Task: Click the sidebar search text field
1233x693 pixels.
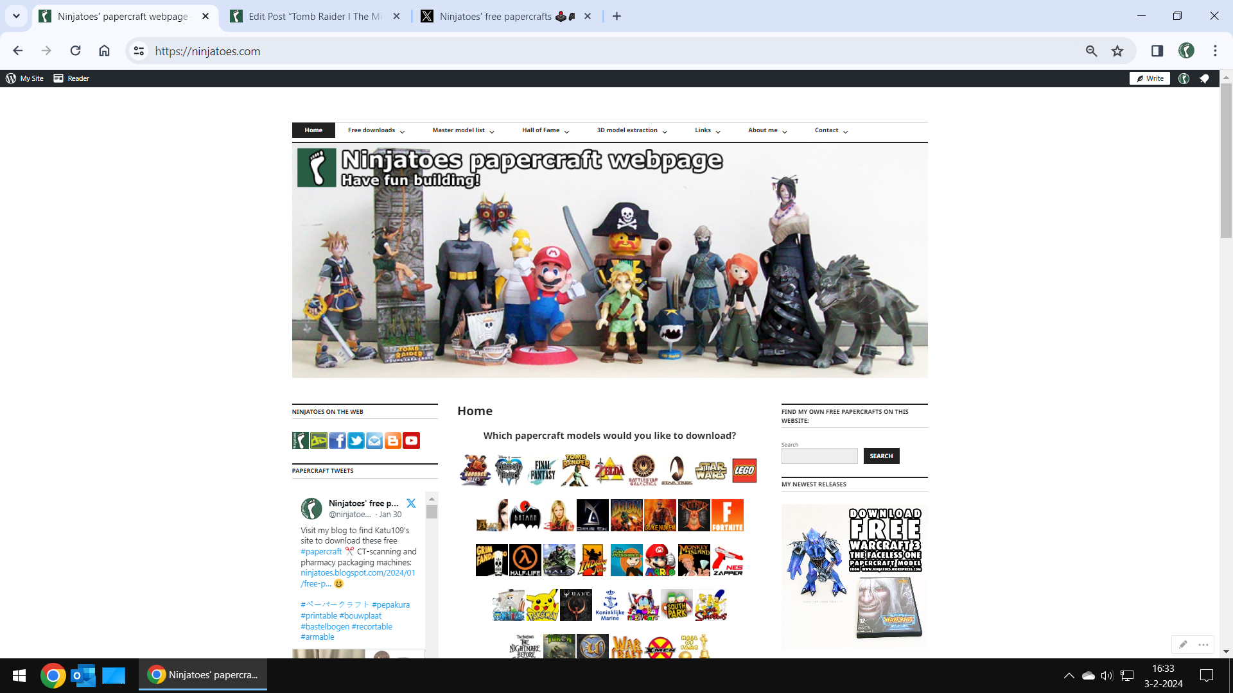Action: (819, 456)
